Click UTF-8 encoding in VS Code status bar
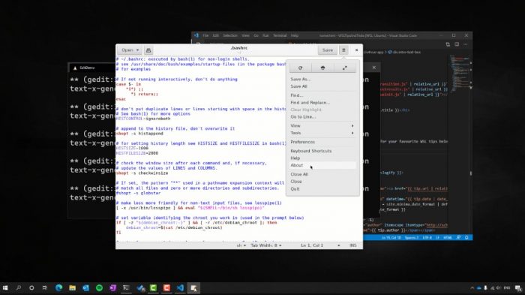Viewport: 525px width, 295px height. tap(427, 238)
